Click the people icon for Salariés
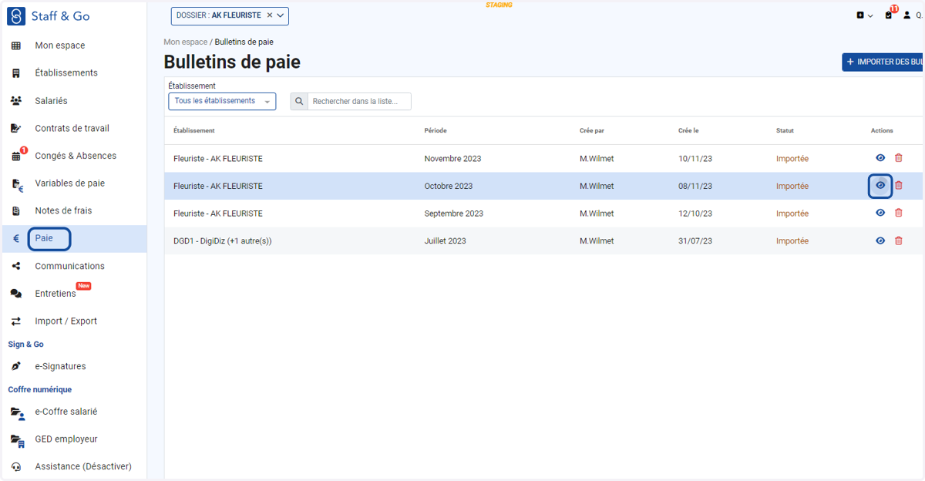This screenshot has height=481, width=925. click(16, 101)
